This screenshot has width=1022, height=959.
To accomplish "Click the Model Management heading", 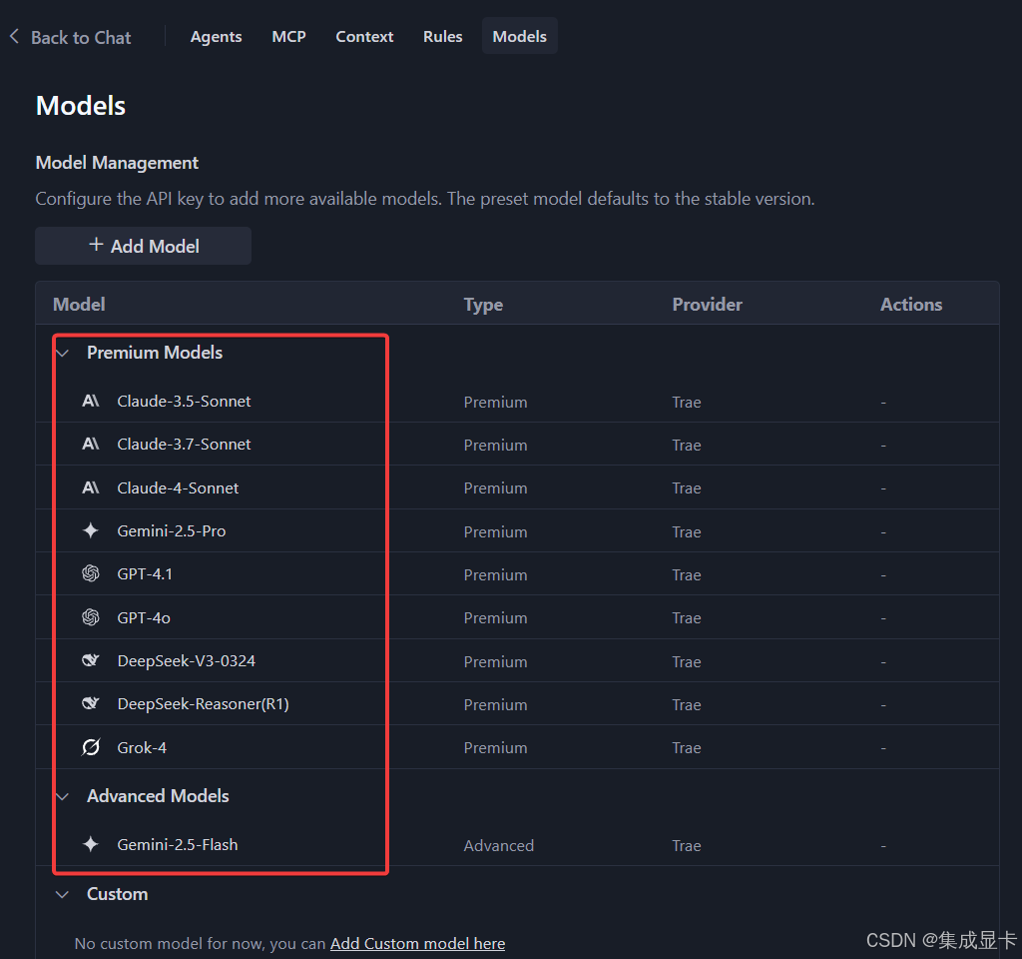I will [x=117, y=163].
